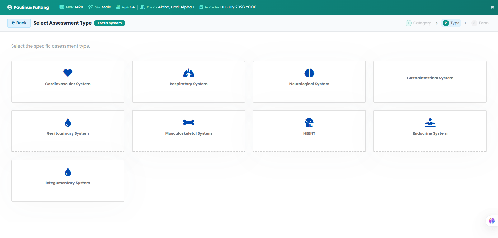Click the chevron after Category step
The image size is (498, 238).
[x=437, y=23]
